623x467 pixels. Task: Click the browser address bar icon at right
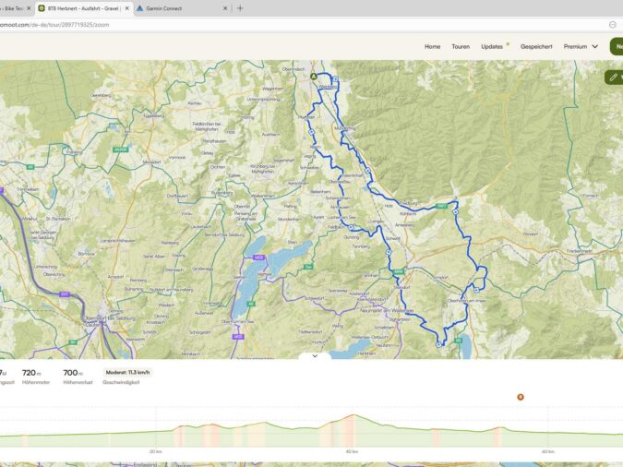point(612,25)
